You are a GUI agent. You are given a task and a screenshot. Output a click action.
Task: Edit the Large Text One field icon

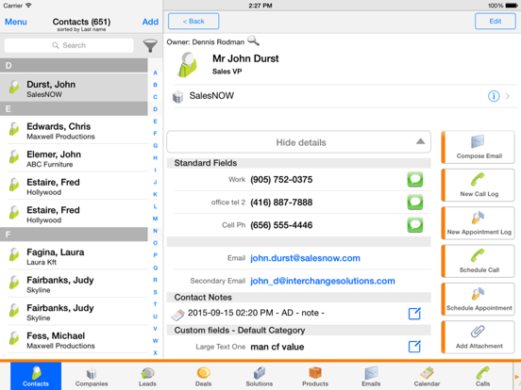pyautogui.click(x=414, y=347)
